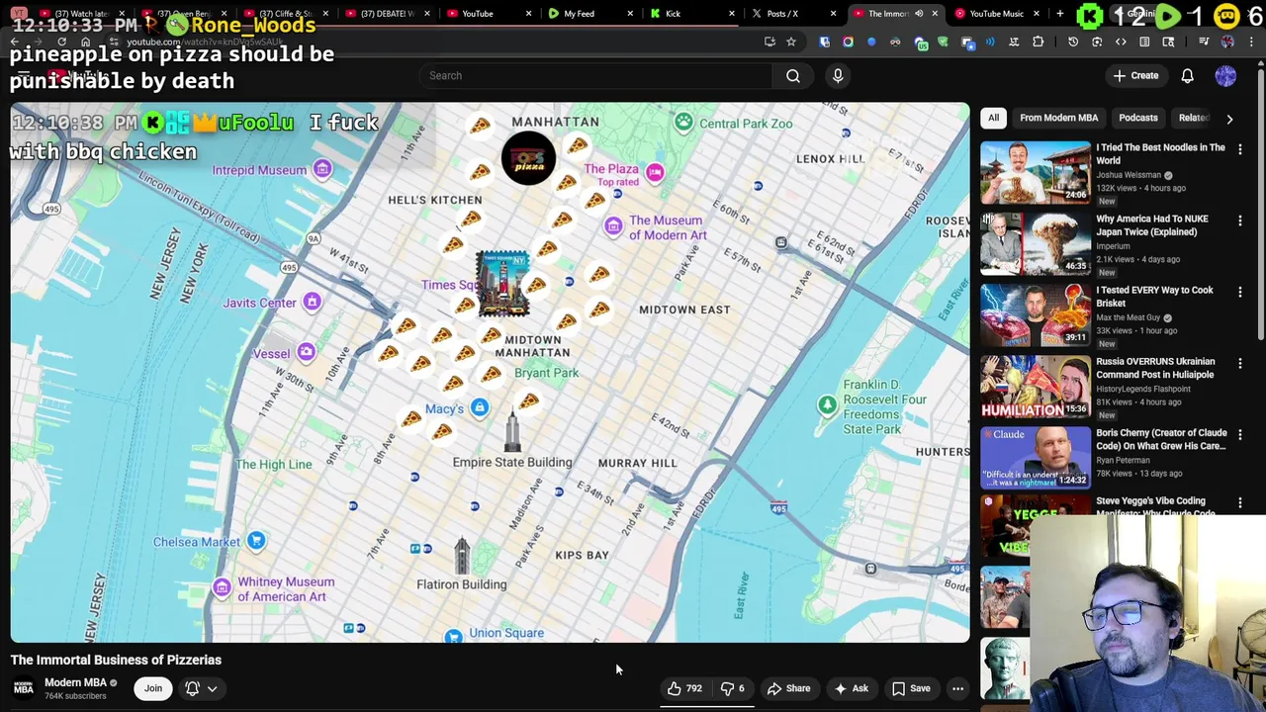The image size is (1266, 712).
Task: Open the brisket cooking video thumbnail
Action: tap(1036, 315)
